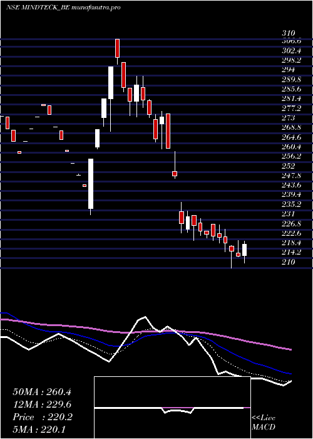Viewport: 313px width, 439px height.
Task: Click the Price : 220.2 readout
Action: coord(43,417)
